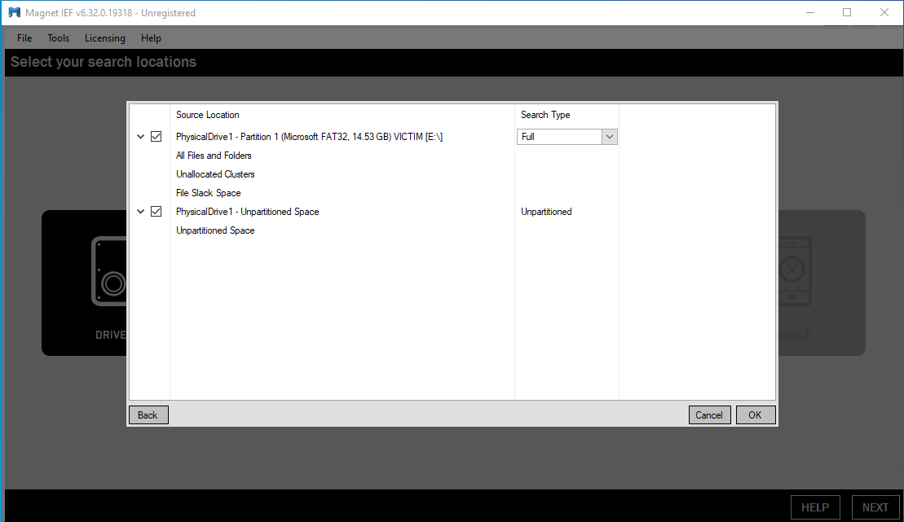This screenshot has height=522, width=904.
Task: Select the Unallocated Clusters row
Action: [x=216, y=174]
